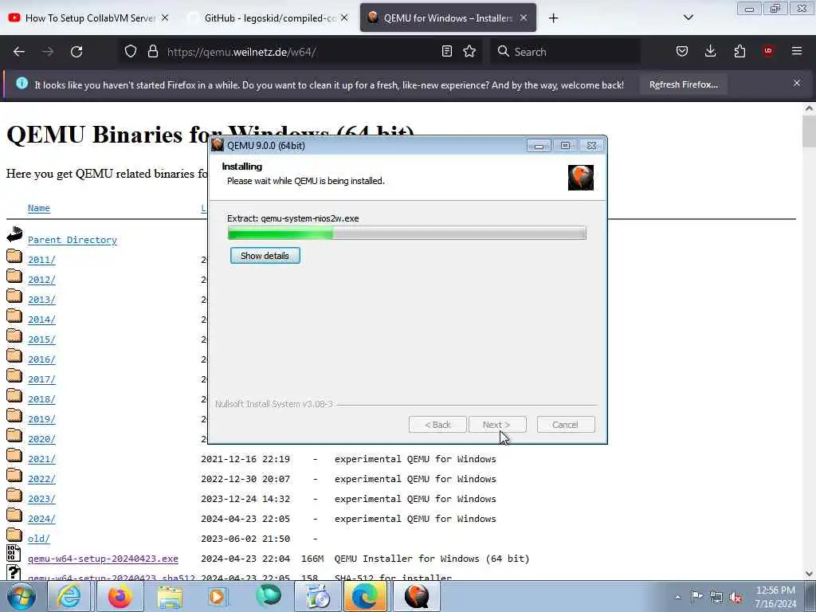The height and width of the screenshot is (612, 816).
Task: List all tabs with the chevron dropdown
Action: pyautogui.click(x=688, y=18)
